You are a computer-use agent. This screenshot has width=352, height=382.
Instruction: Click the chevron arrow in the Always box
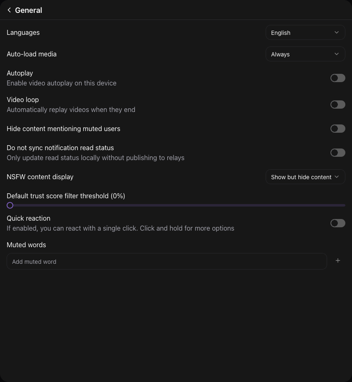pos(336,54)
